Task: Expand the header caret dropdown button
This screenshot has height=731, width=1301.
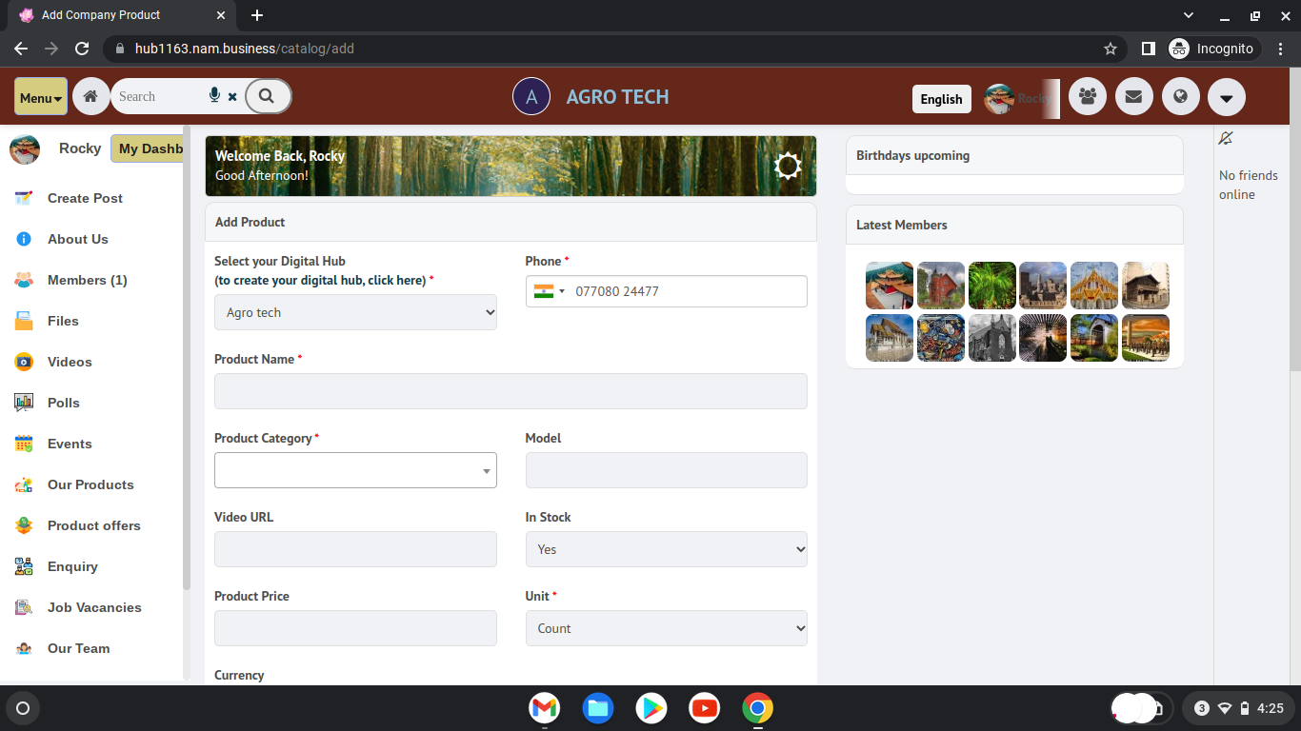Action: 1226,97
